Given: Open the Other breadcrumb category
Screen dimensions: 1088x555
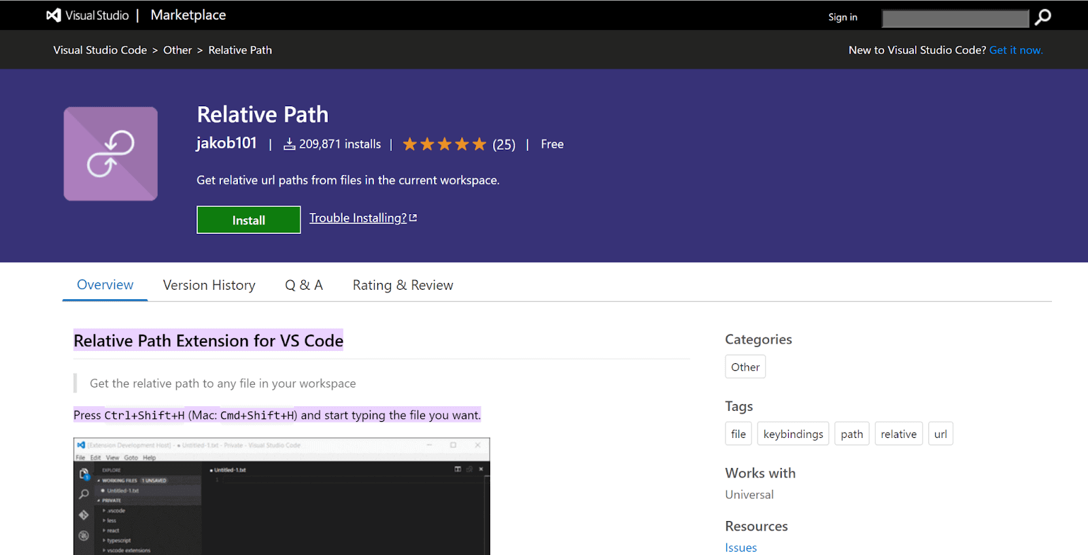Looking at the screenshot, I should pos(177,50).
